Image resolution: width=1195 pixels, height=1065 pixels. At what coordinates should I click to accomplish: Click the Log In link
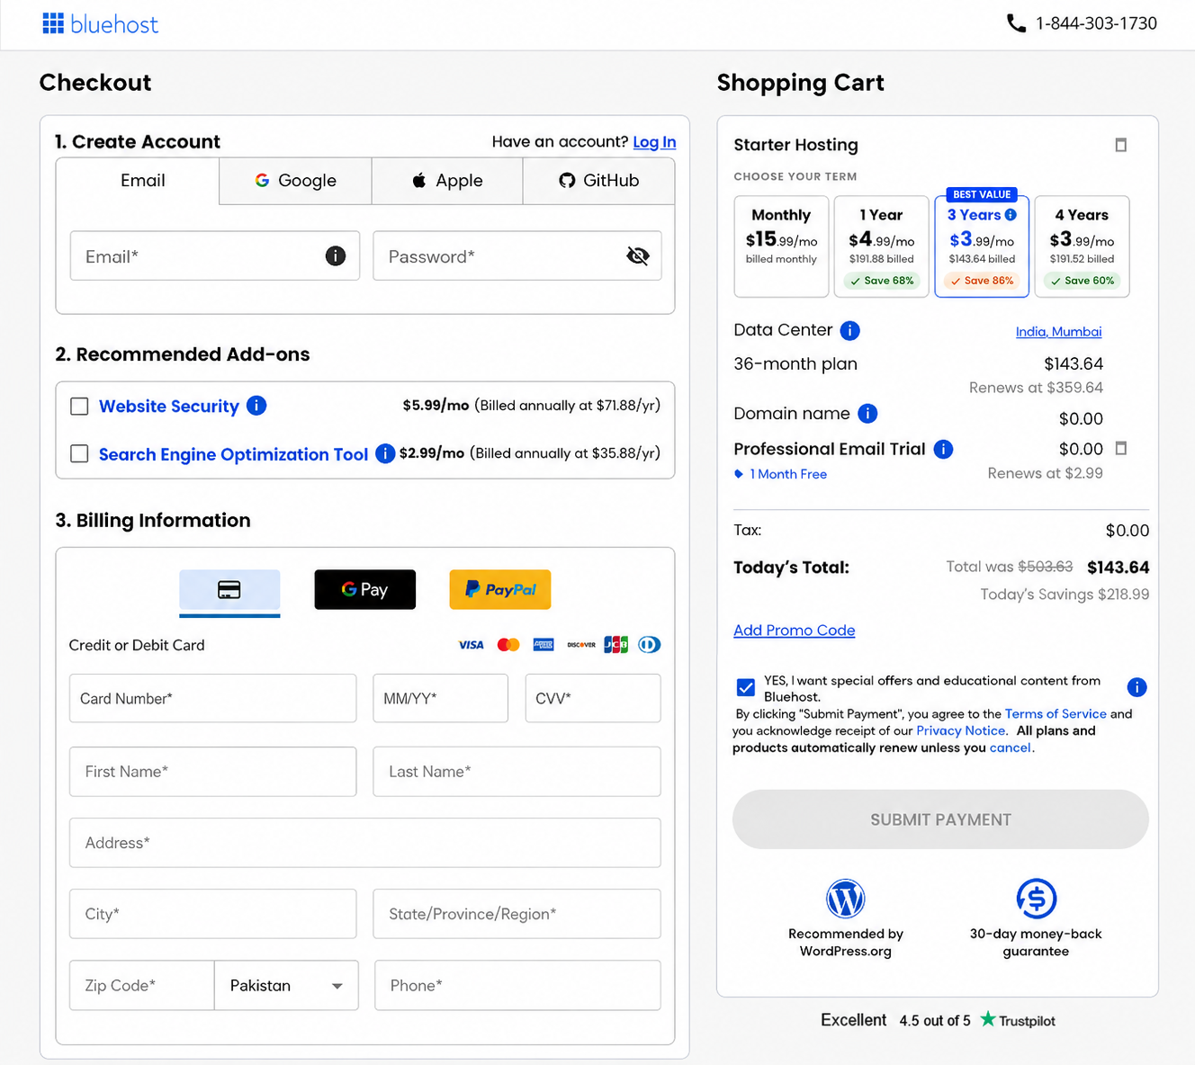pos(654,142)
